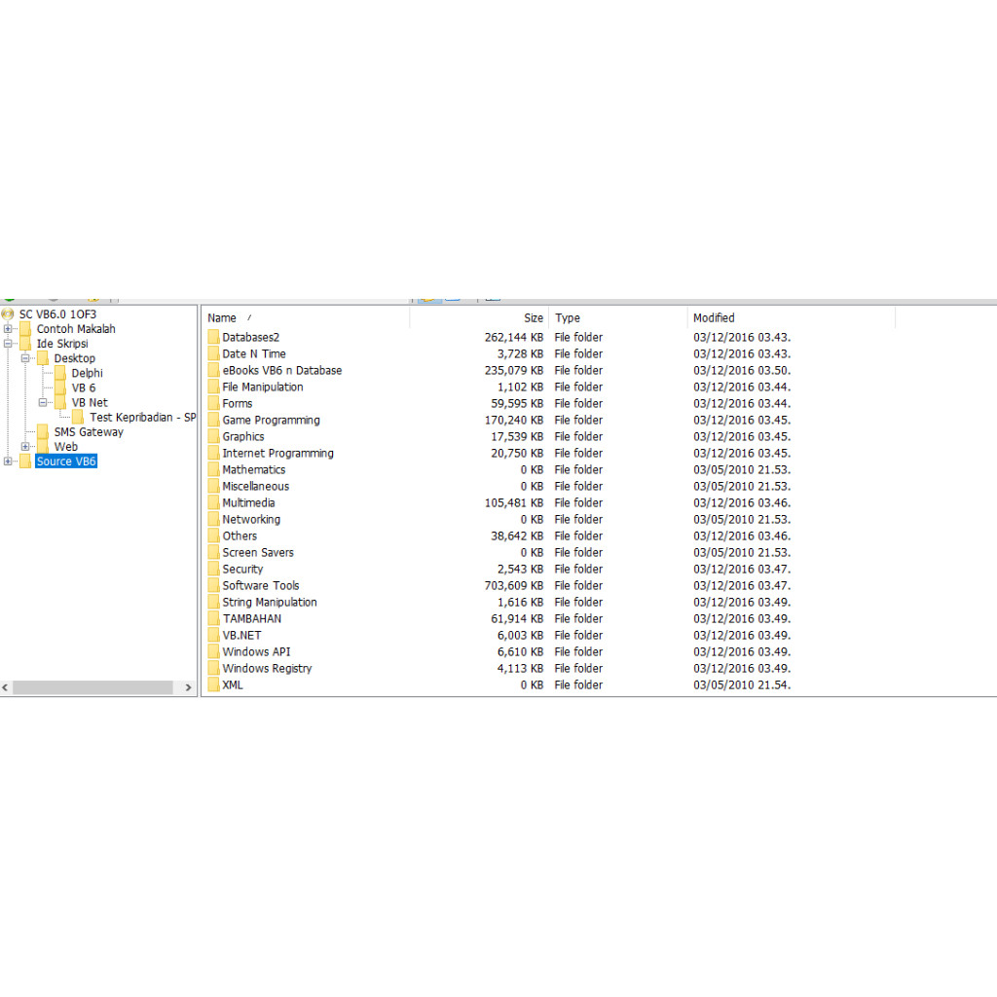The image size is (997, 997).
Task: Click the File Manipulation folder icon
Action: [213, 387]
